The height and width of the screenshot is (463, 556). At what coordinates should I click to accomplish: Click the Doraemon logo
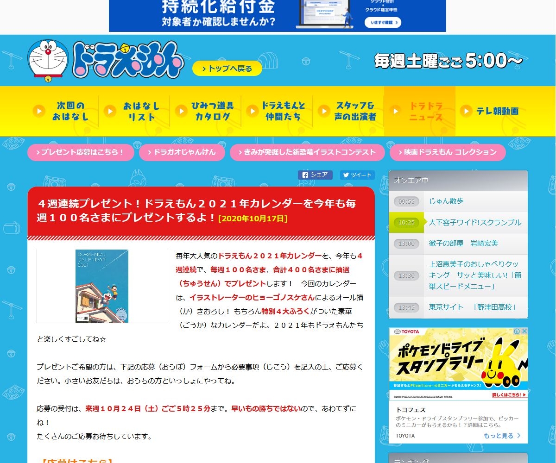(106, 60)
